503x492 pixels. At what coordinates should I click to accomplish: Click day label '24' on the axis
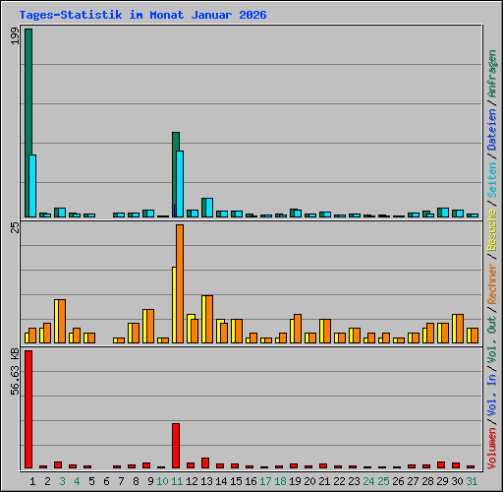pos(368,481)
